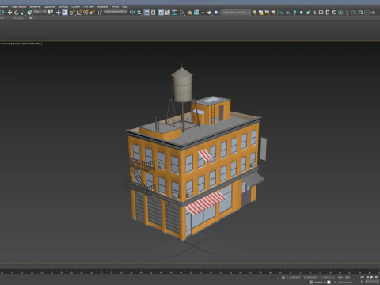Click the Mirror tool icon
The height and width of the screenshot is (285, 380).
point(132,13)
